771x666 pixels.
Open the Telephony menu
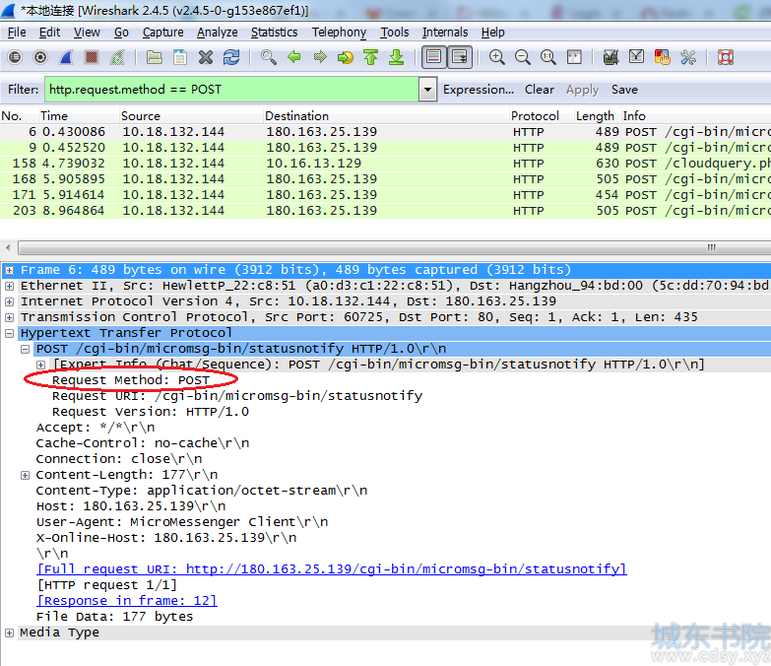[340, 33]
